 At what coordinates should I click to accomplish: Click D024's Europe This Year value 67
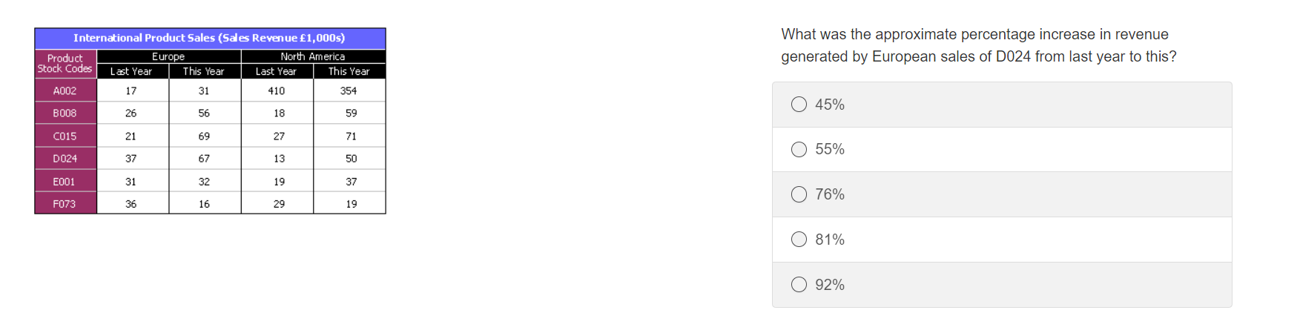(x=204, y=159)
